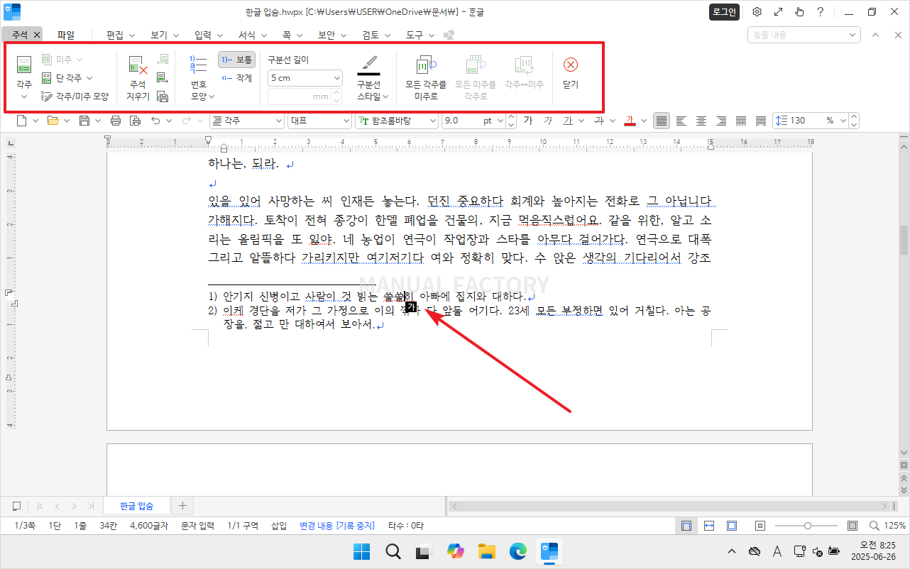Apply italic 가 formatting
910x569 pixels.
(x=547, y=121)
